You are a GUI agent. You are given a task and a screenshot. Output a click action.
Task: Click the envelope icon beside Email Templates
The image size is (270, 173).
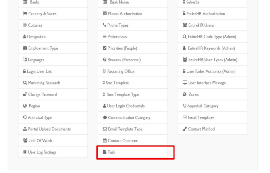tap(185, 117)
